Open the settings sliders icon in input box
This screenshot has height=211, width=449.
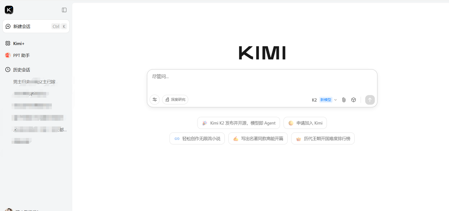point(155,100)
